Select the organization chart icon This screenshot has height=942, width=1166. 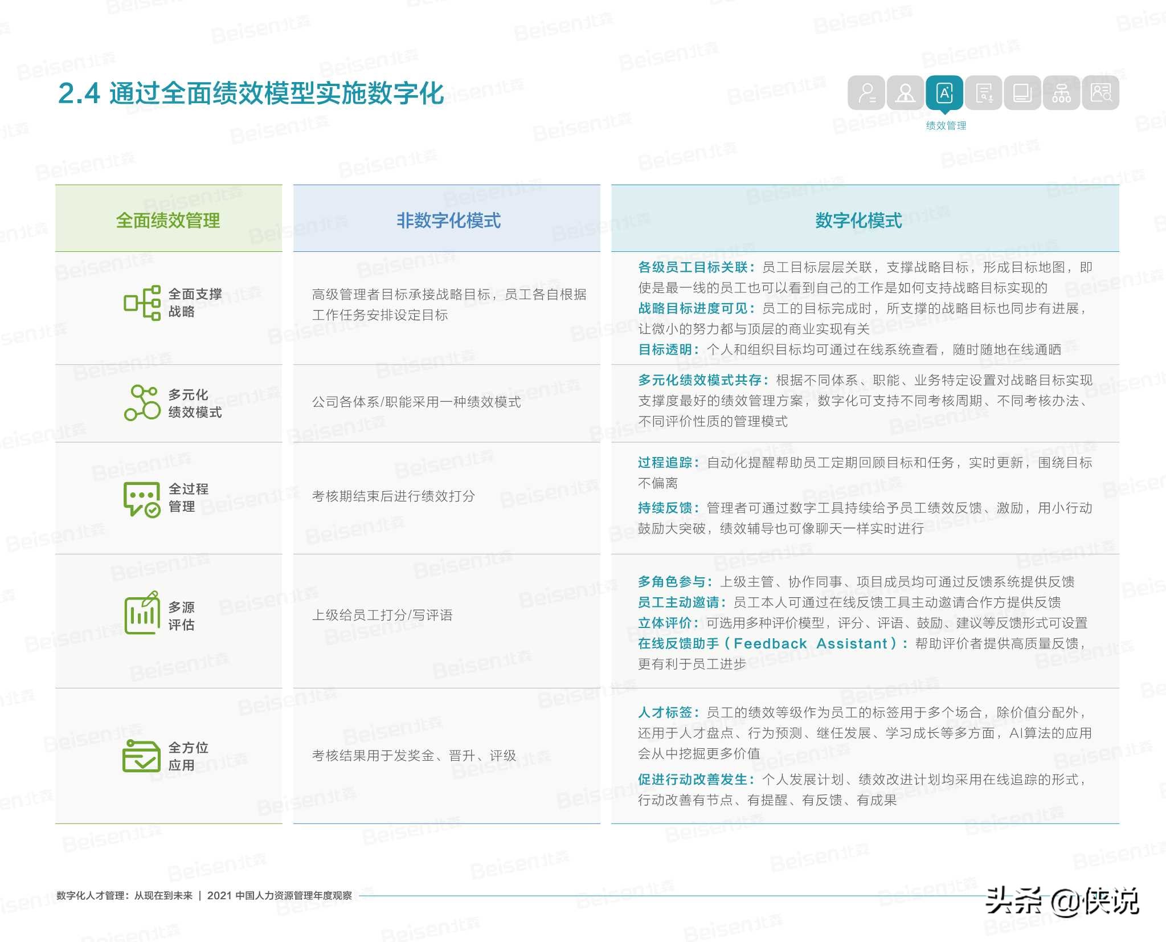[x=1061, y=93]
